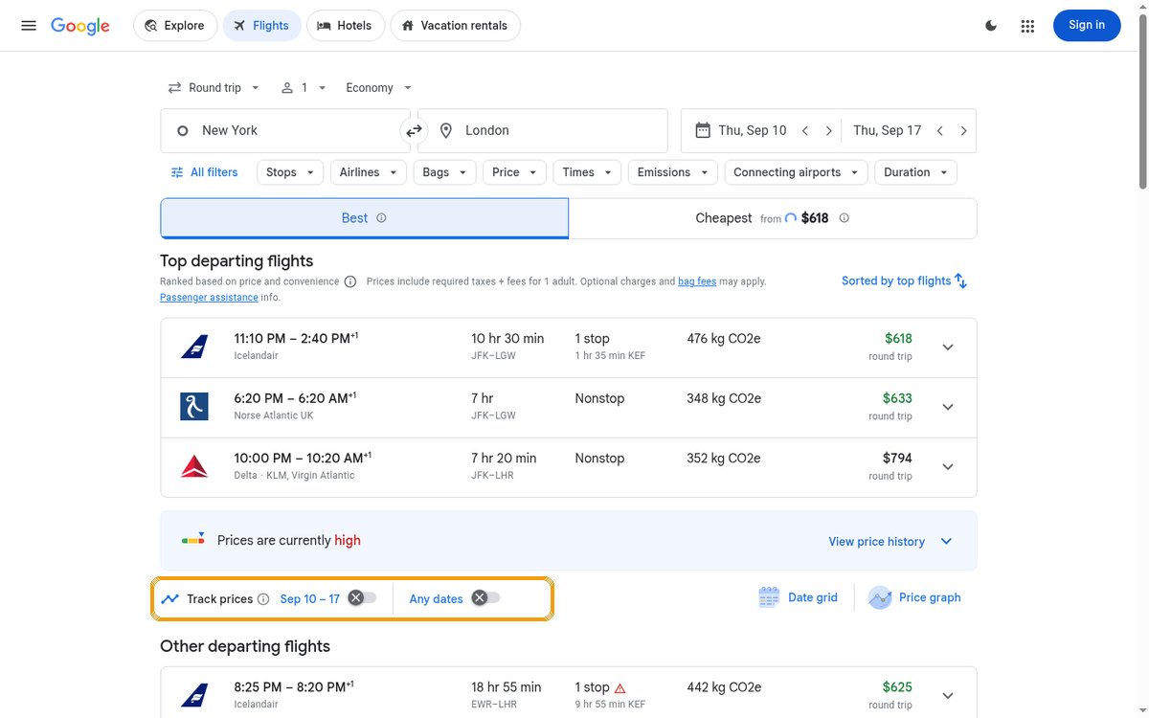This screenshot has width=1149, height=718.
Task: Click the Prices are currently high text
Action: coord(289,541)
